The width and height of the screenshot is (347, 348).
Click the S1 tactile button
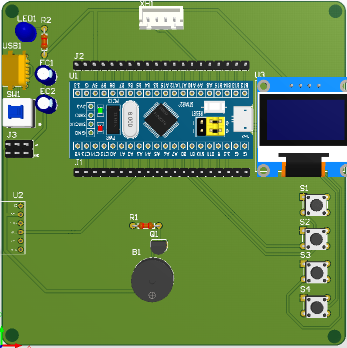point(316,205)
